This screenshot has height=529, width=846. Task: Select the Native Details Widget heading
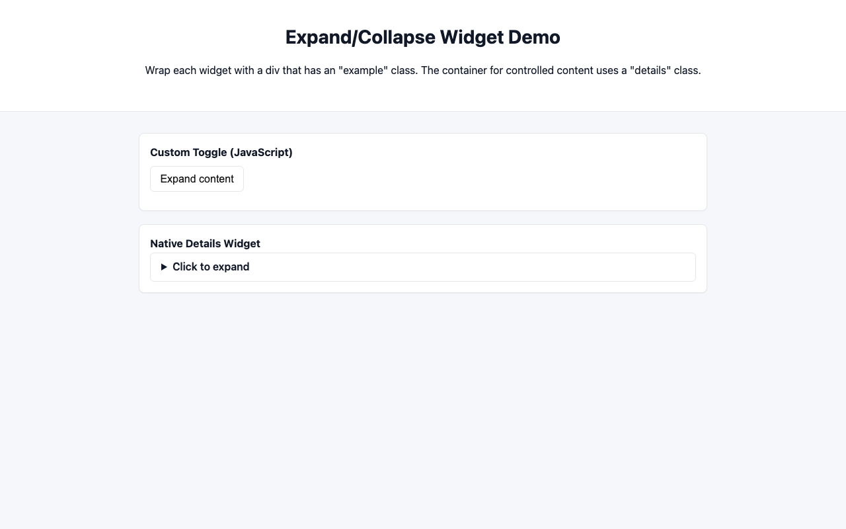click(x=205, y=243)
